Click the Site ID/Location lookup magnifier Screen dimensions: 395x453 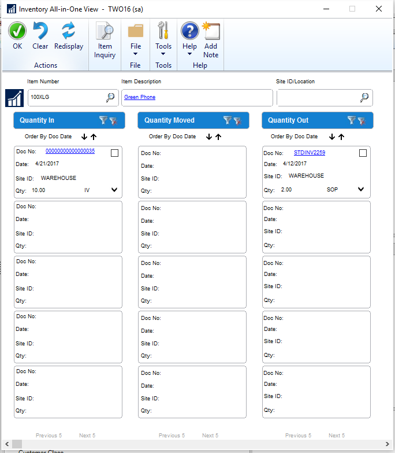364,97
